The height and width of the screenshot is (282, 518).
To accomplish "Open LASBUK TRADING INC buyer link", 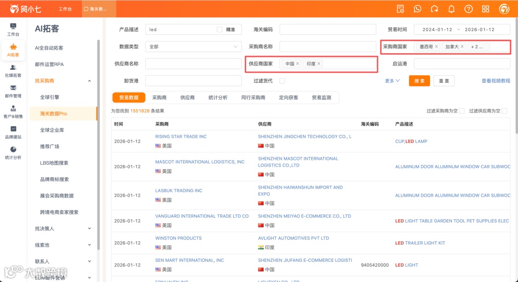I will pos(179,190).
